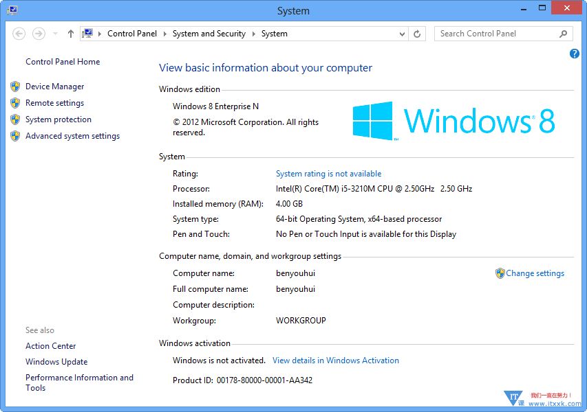This screenshot has height=412, width=587.
Task: Click the Forward navigation arrow
Action: [x=39, y=34]
